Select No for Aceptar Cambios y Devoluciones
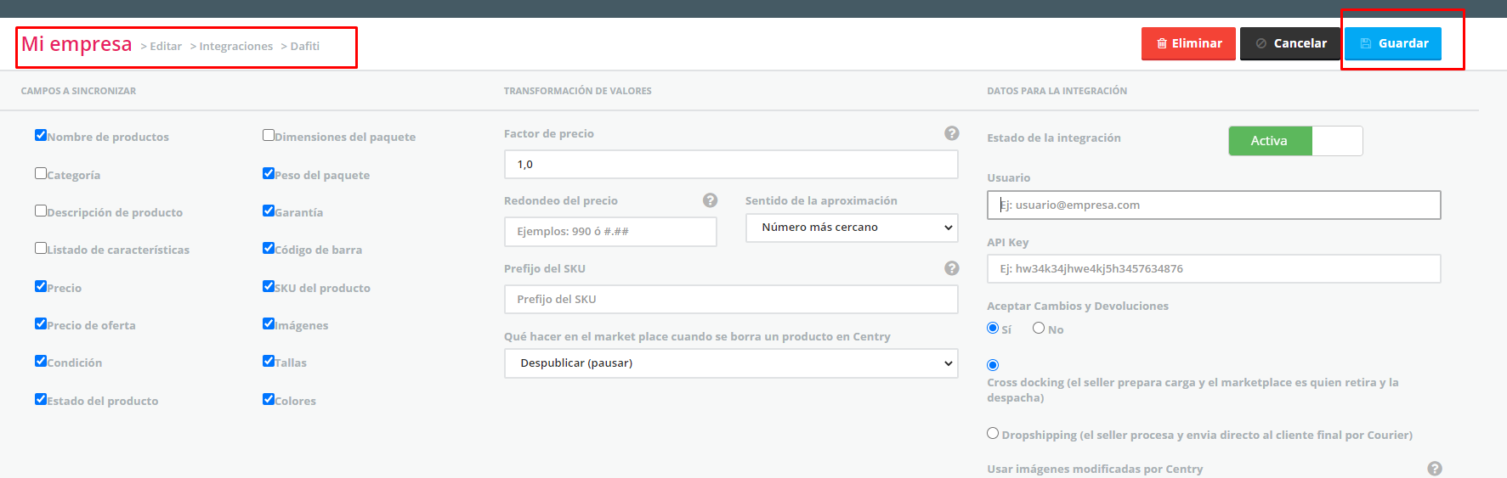 pos(1039,328)
